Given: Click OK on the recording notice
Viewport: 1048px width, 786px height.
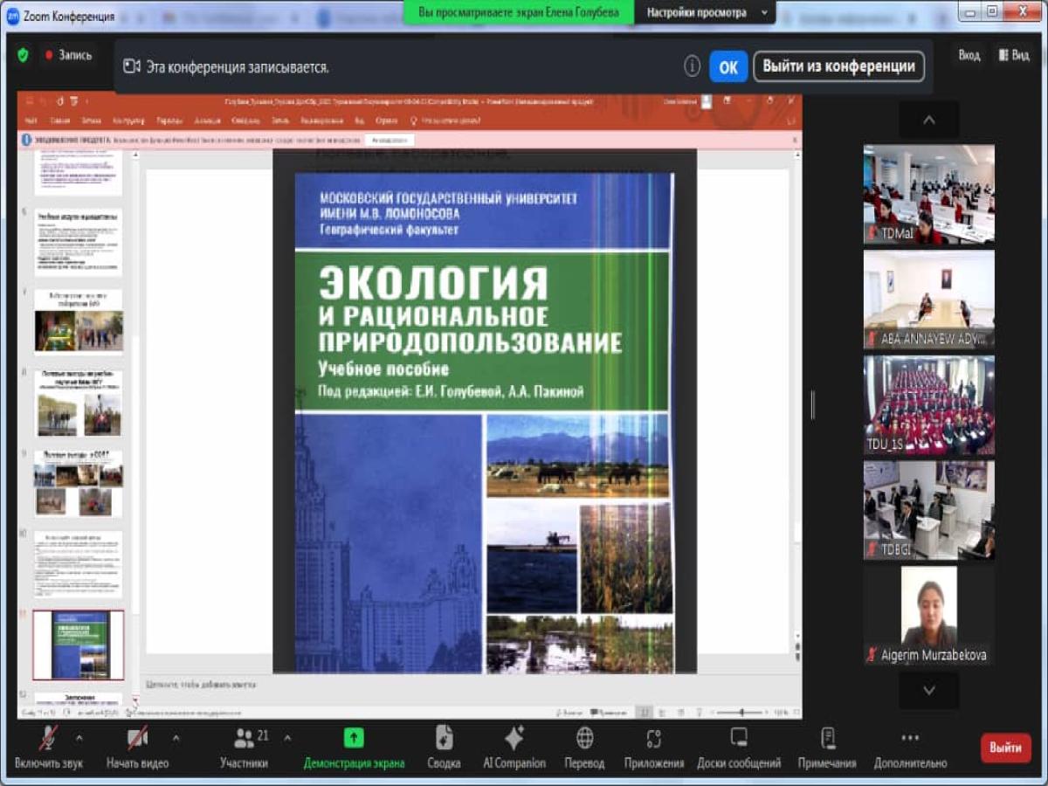Looking at the screenshot, I should tap(728, 66).
